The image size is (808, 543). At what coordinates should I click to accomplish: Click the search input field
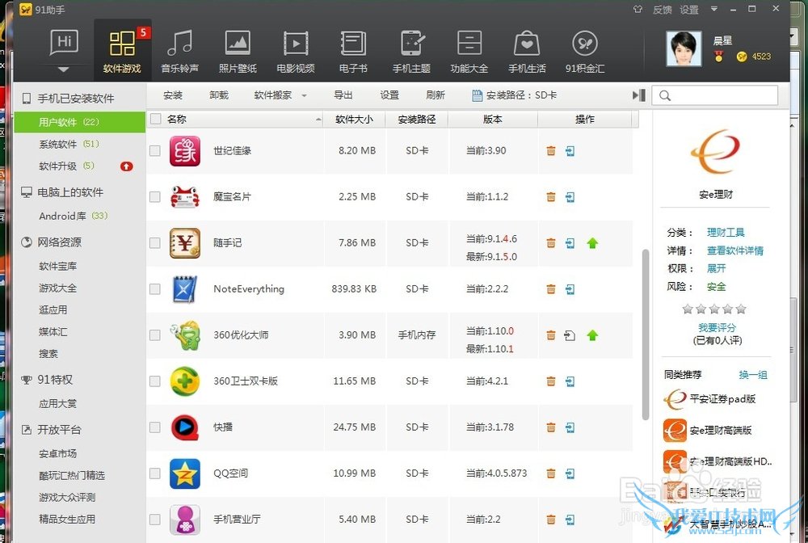coord(715,95)
